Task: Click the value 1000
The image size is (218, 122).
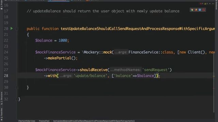Action: [x=63, y=40]
